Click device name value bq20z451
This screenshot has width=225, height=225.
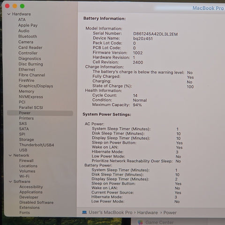143,38
